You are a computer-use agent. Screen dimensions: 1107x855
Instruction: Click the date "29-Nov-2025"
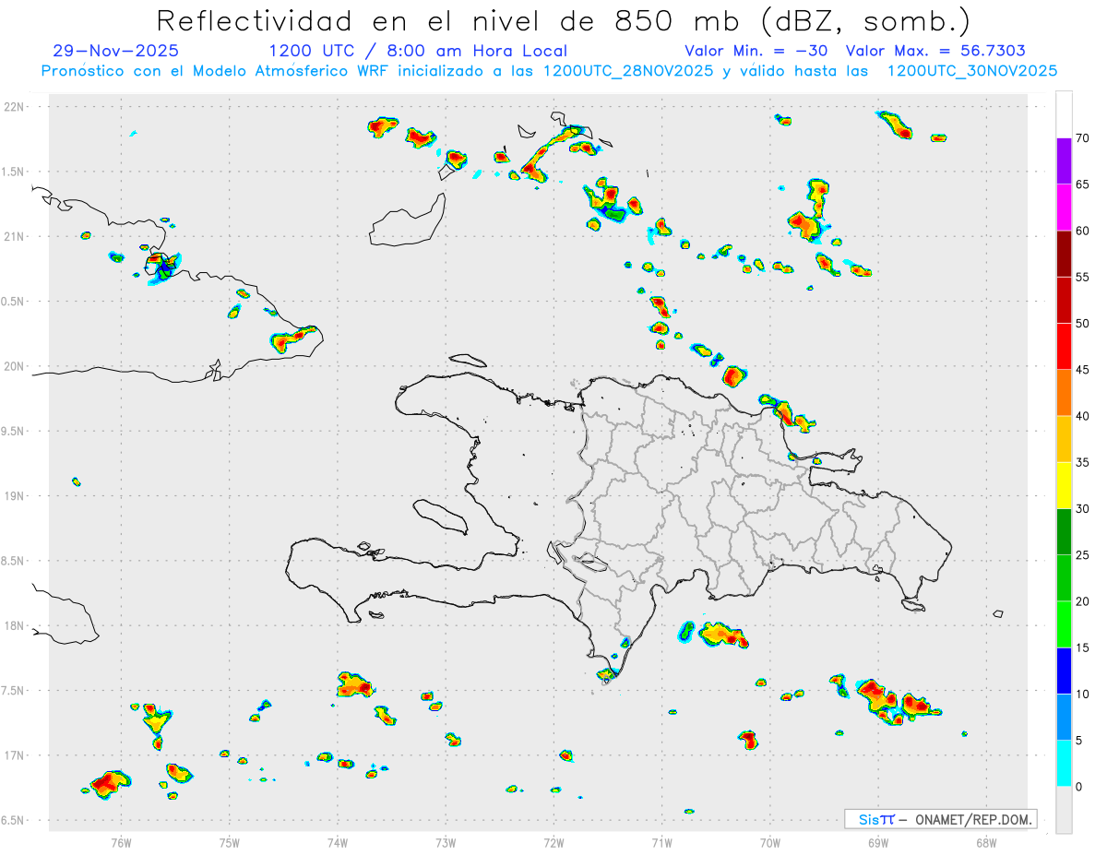(116, 51)
